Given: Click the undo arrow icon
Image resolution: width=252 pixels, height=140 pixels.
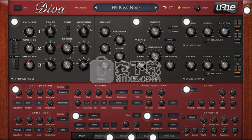Looking at the screenshot, I should coord(164,7).
